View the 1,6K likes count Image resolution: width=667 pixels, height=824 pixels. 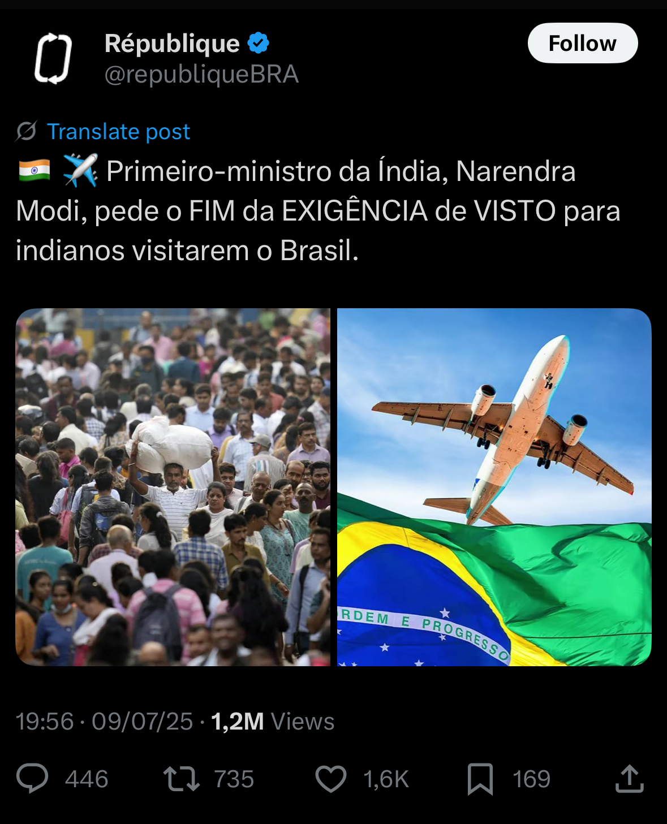[x=386, y=779]
